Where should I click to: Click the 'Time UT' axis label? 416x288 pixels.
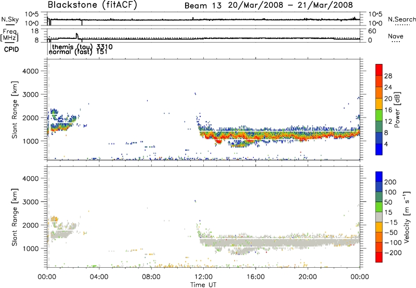pos(203,285)
